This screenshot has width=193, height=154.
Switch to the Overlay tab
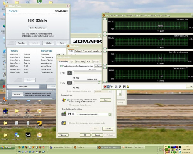[x=96, y=62]
